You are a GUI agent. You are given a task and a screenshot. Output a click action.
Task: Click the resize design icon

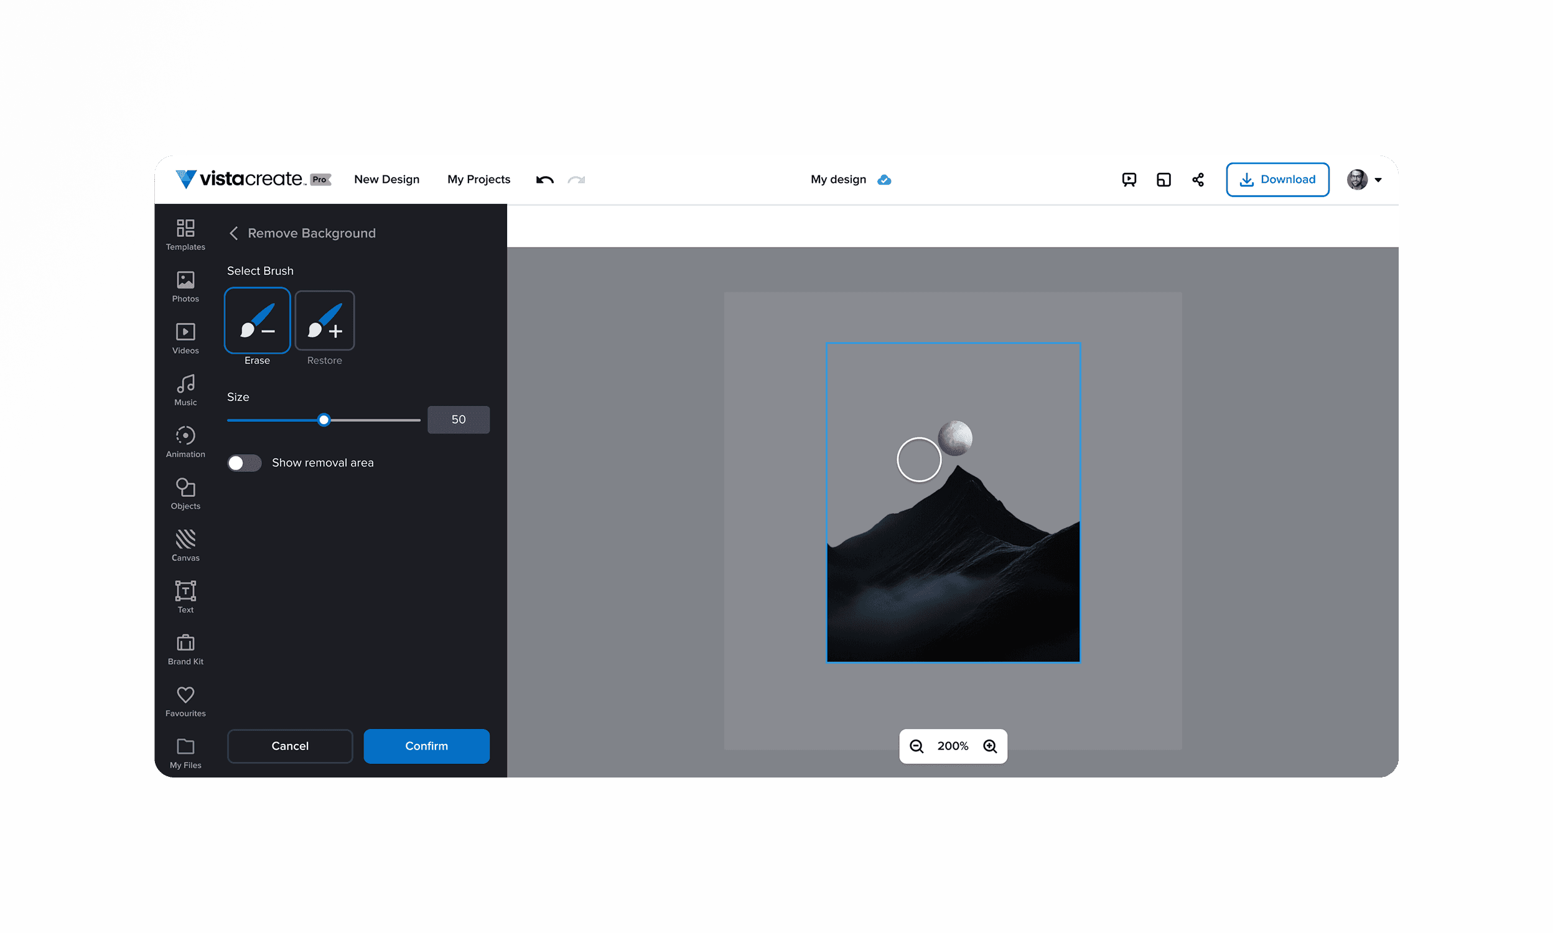click(1163, 180)
